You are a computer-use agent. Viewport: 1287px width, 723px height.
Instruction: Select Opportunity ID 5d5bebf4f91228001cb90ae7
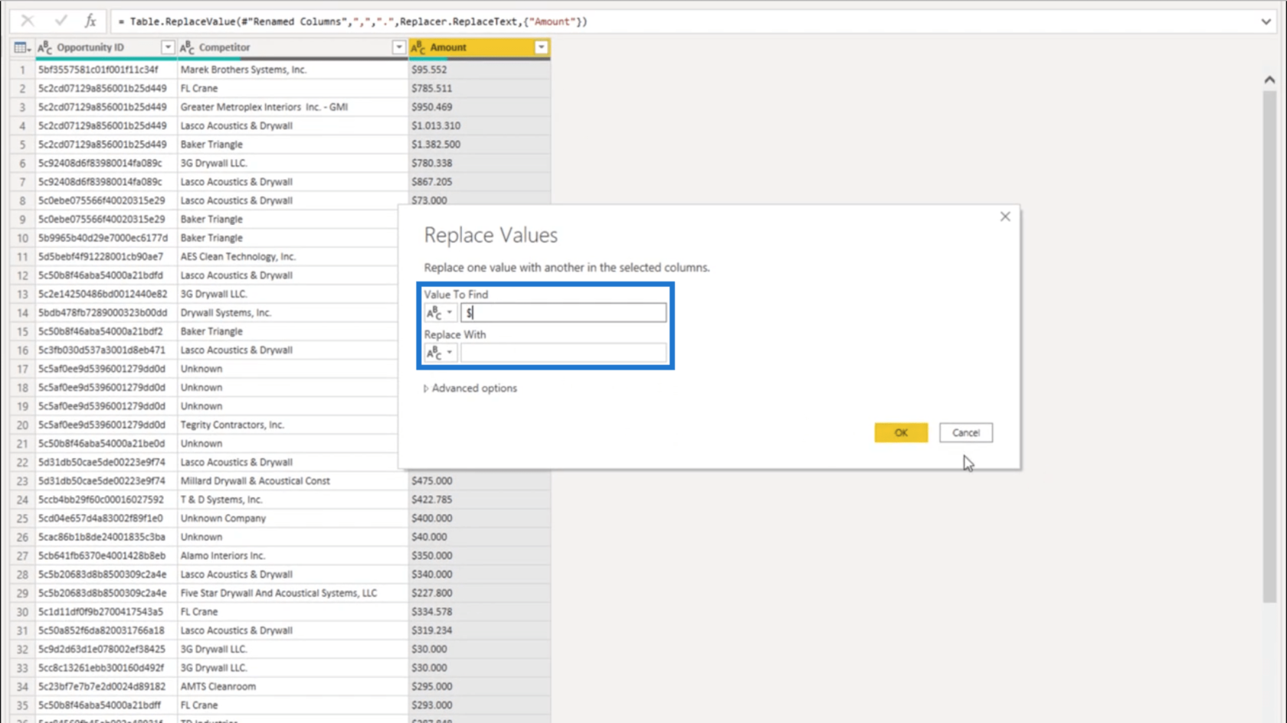pos(106,256)
